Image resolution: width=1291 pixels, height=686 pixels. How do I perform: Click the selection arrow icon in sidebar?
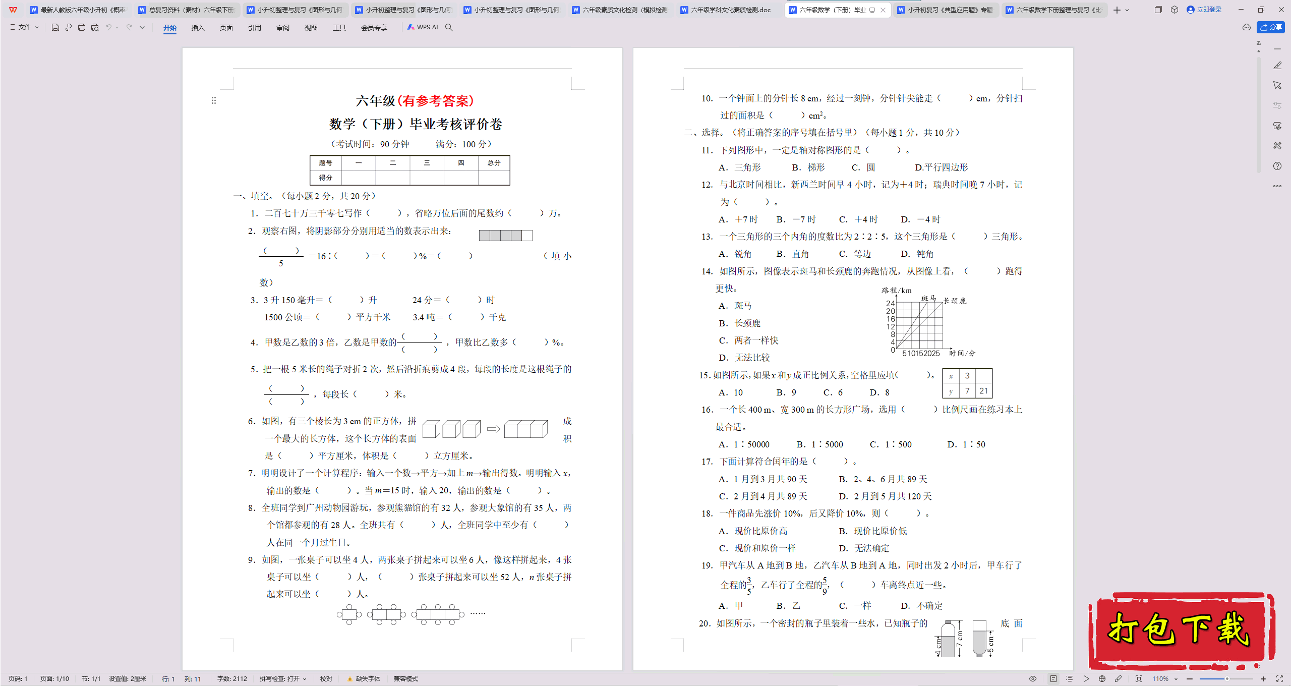(1277, 85)
